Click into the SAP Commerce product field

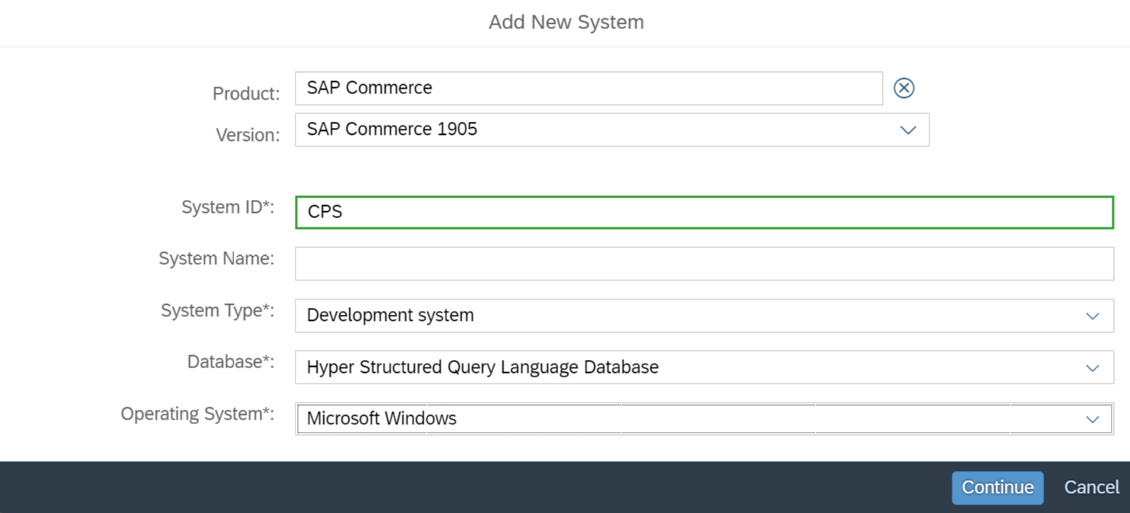588,88
